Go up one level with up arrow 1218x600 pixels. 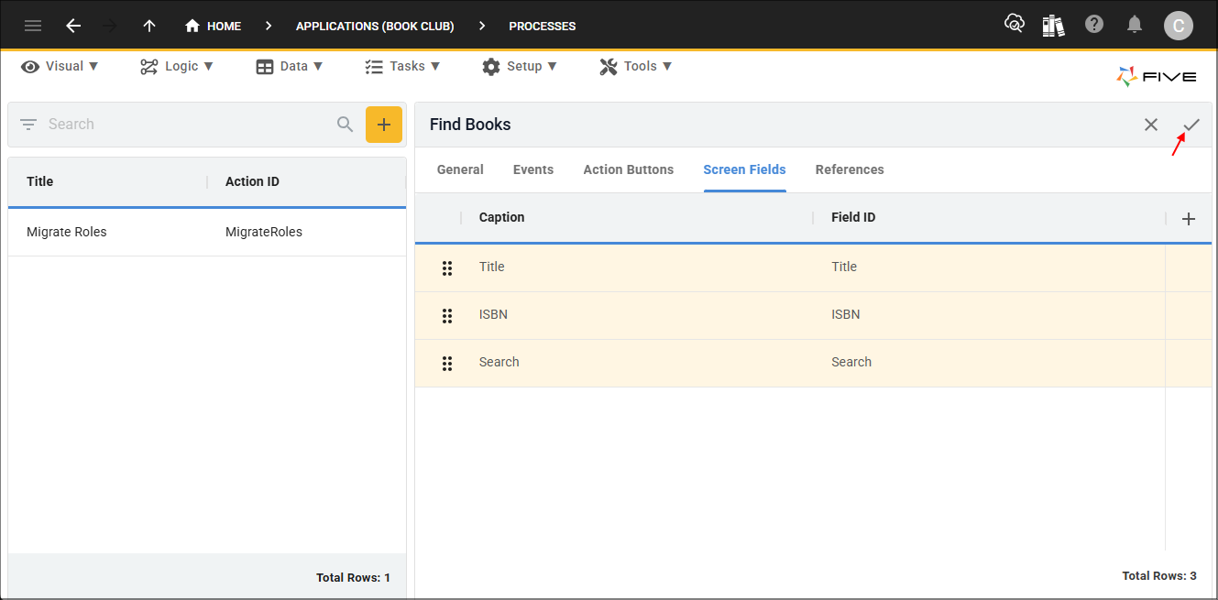click(149, 26)
